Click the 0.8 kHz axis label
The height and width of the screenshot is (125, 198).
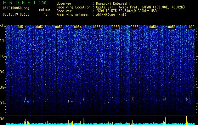click(x=3, y=87)
